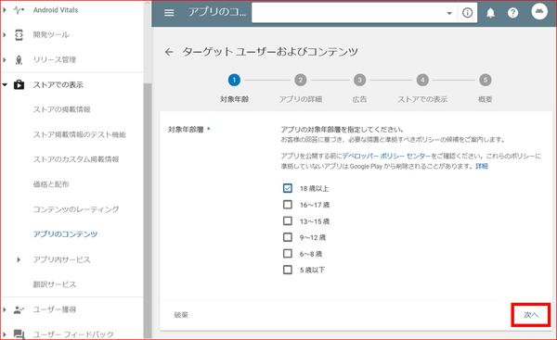Select step 4 ストアでの表示
This screenshot has height=340, width=557.
click(422, 80)
